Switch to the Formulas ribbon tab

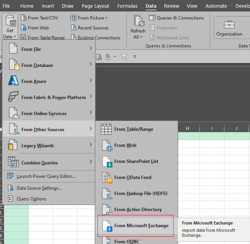[127, 6]
